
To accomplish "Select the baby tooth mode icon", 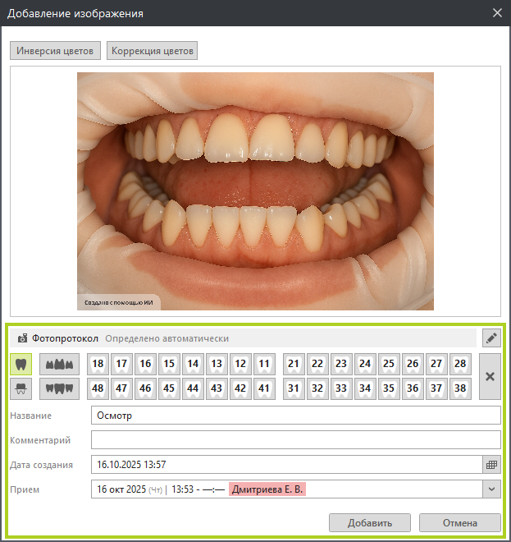I will 21,388.
